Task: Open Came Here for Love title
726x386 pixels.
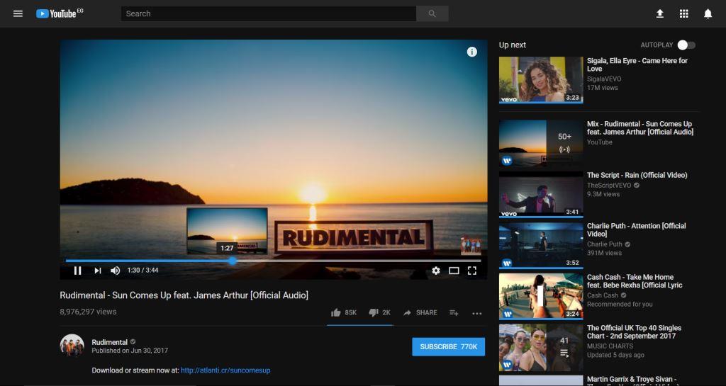Action: (637, 64)
